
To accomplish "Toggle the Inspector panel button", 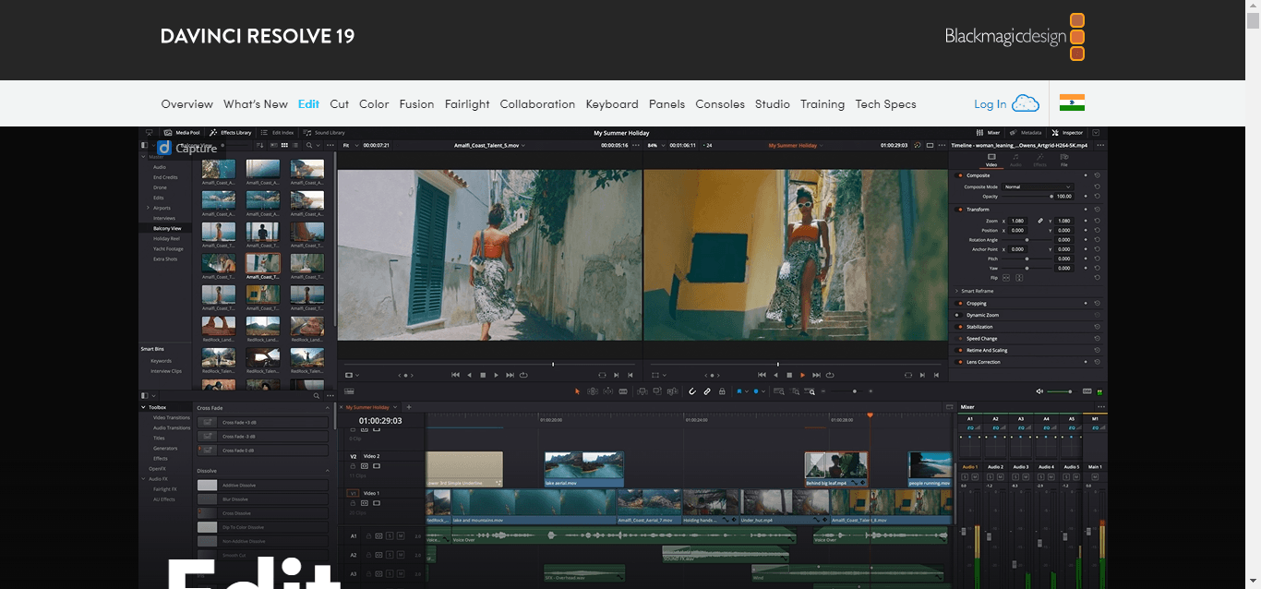I will pos(1067,133).
